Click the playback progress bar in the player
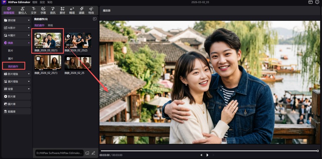This screenshot has width=322, height=159. coord(209,151)
